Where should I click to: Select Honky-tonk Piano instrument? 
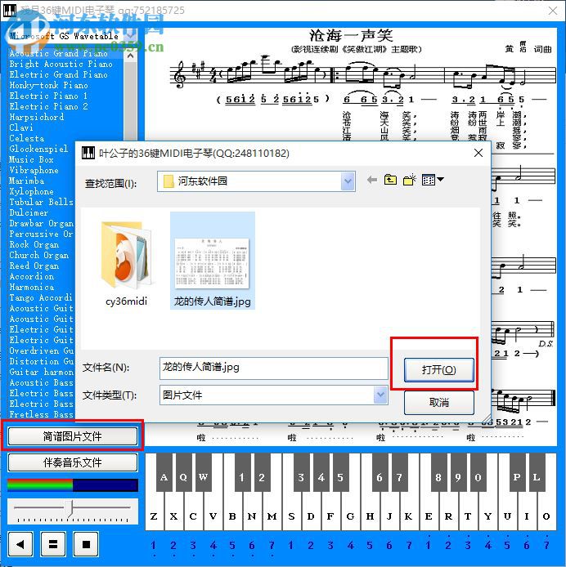[x=48, y=85]
